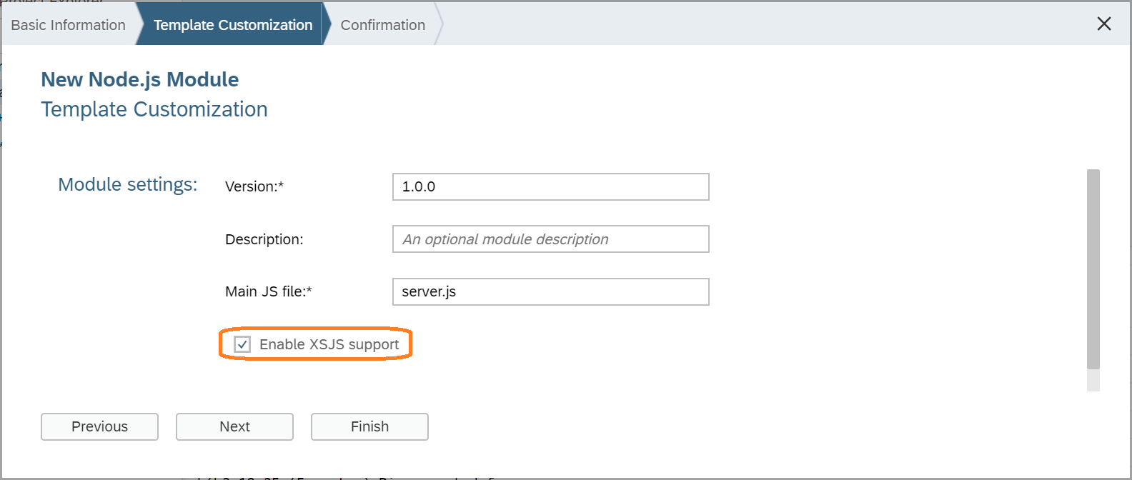Click the Previous button
Screen dimensions: 1132x480
(x=99, y=426)
